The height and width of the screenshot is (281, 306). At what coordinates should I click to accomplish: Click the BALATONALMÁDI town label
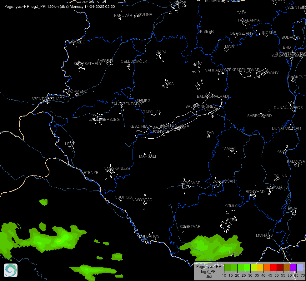(213, 96)
